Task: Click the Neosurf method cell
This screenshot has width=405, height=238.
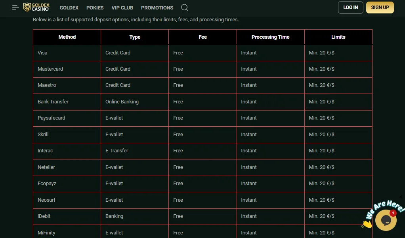Action: (67, 200)
